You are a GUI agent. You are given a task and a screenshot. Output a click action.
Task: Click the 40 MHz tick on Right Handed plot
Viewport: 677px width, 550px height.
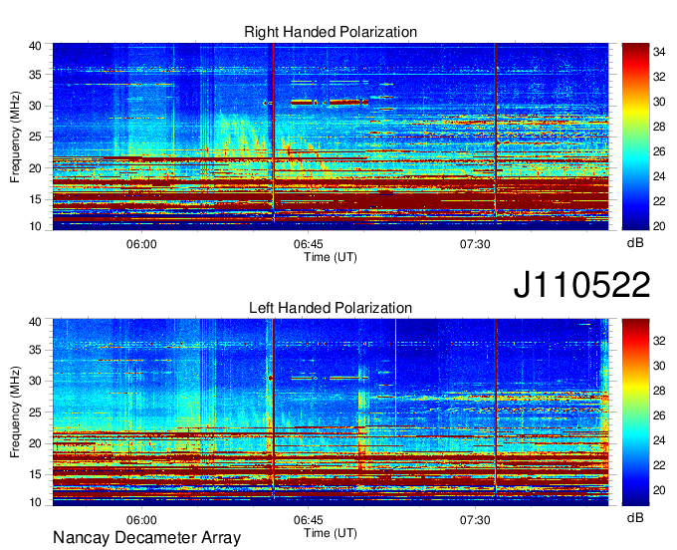(x=35, y=46)
